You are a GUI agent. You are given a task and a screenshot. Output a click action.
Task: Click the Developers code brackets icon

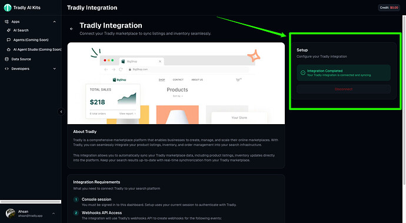point(6,69)
